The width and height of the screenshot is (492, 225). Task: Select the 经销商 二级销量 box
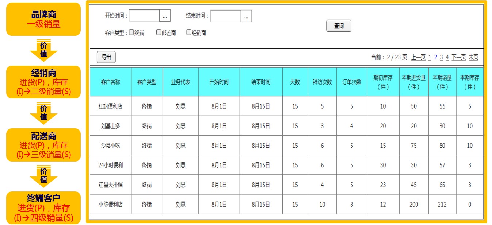43,82
